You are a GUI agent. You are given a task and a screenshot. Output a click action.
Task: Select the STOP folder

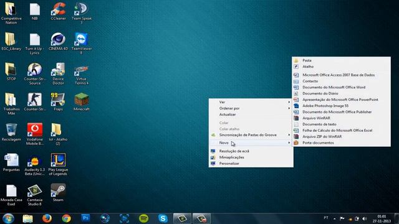point(11,72)
